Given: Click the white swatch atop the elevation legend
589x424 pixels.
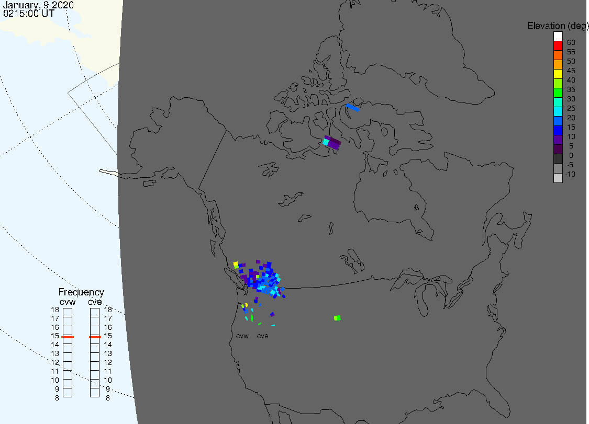Looking at the screenshot, I should [x=558, y=37].
